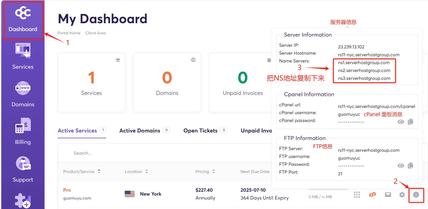Open the service settings gear icon

click(402, 195)
